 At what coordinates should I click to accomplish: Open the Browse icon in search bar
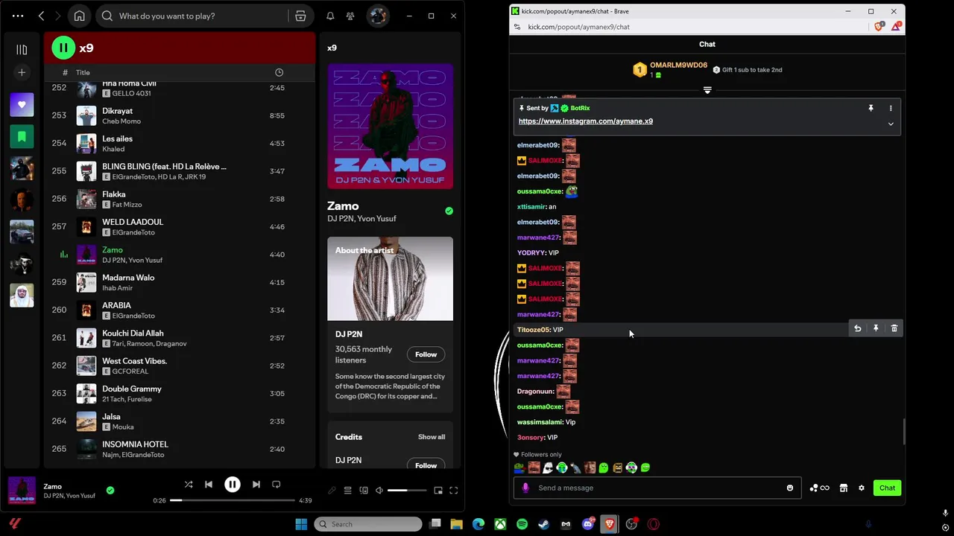tap(300, 16)
